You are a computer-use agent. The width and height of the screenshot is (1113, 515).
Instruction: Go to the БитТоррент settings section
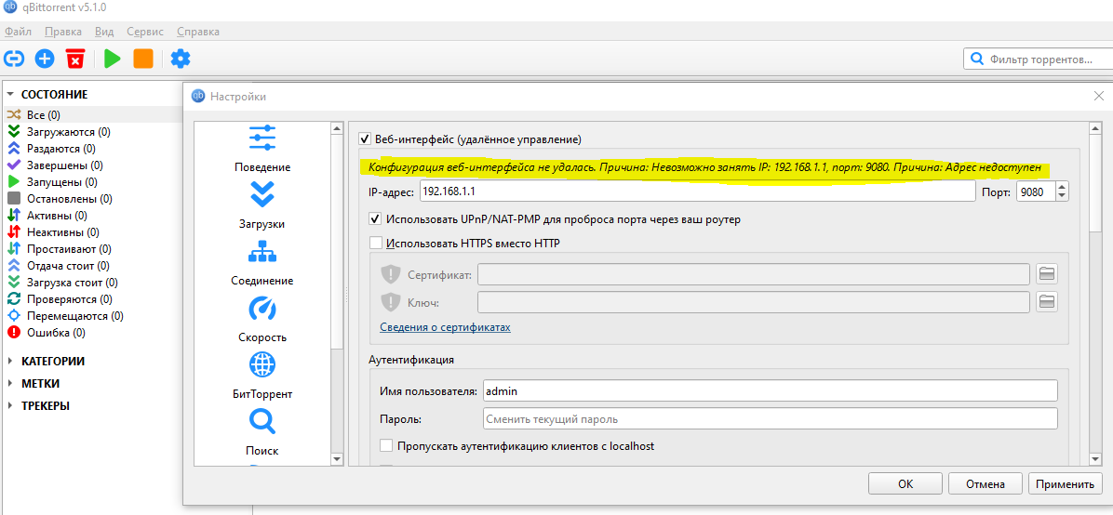pos(261,376)
